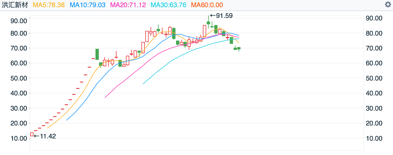Click the 11.42 low price annotation

point(45,136)
